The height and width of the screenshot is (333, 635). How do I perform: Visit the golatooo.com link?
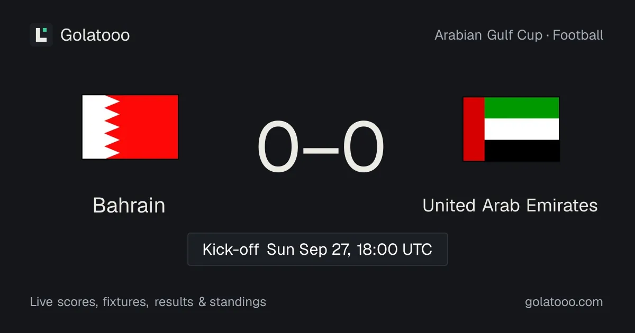(x=564, y=302)
